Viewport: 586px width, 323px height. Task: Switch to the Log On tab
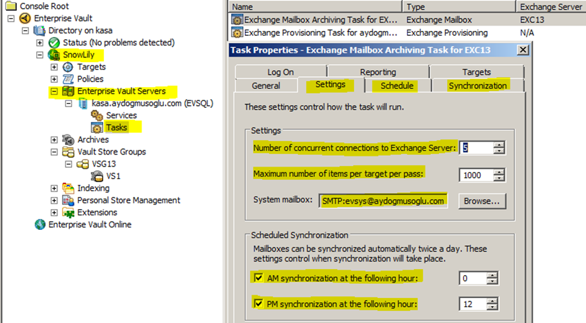point(281,72)
